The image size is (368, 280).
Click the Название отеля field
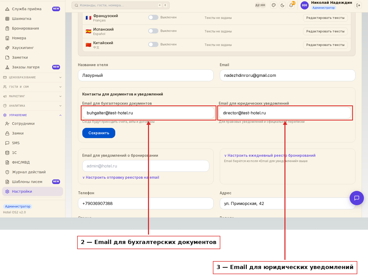coord(146,75)
